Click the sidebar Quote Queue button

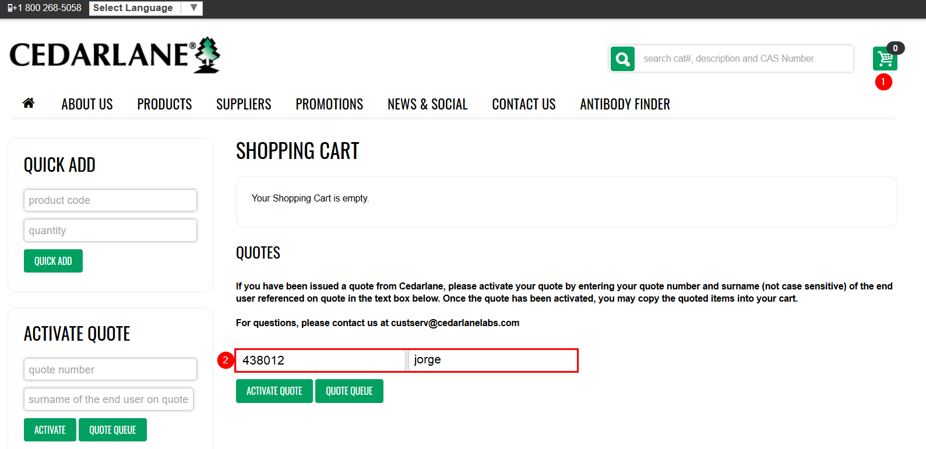[112, 430]
